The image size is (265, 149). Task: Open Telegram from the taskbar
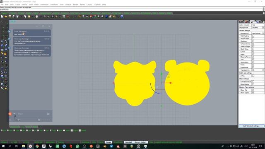111,146
